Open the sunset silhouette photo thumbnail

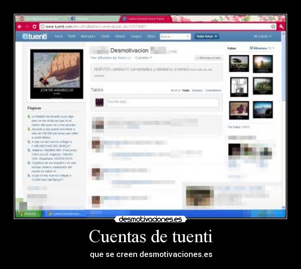click(x=263, y=64)
